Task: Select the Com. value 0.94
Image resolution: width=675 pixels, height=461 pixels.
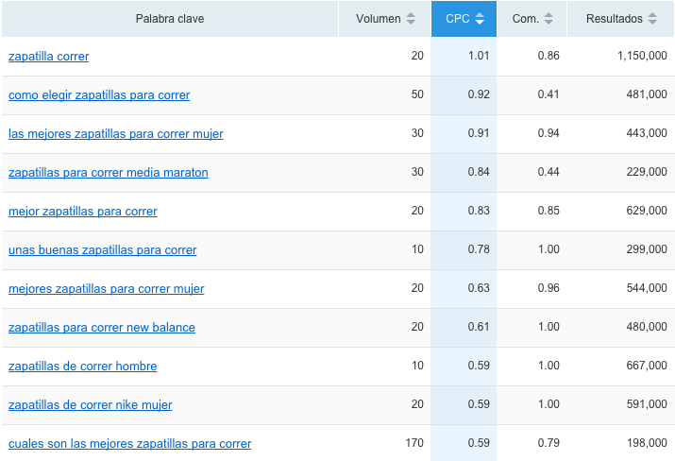Action: (548, 133)
